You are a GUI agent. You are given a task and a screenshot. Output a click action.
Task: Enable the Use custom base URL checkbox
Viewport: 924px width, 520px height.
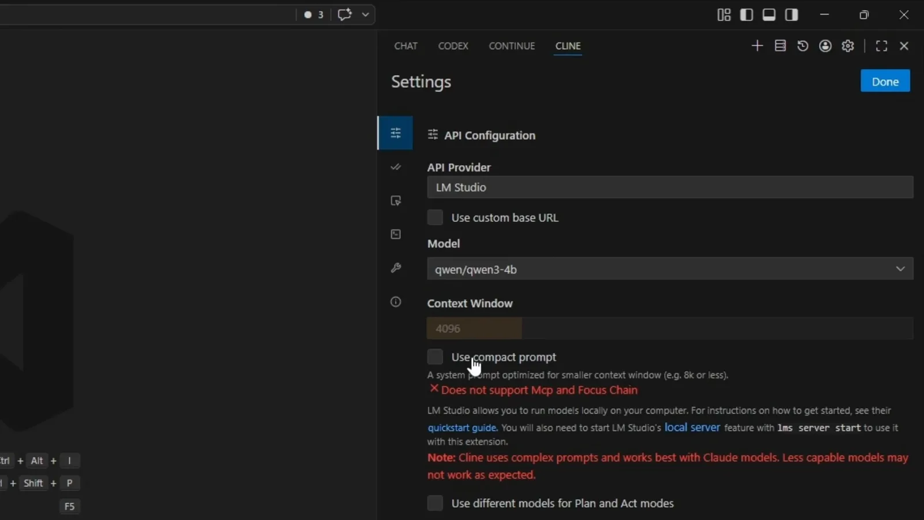tap(435, 217)
